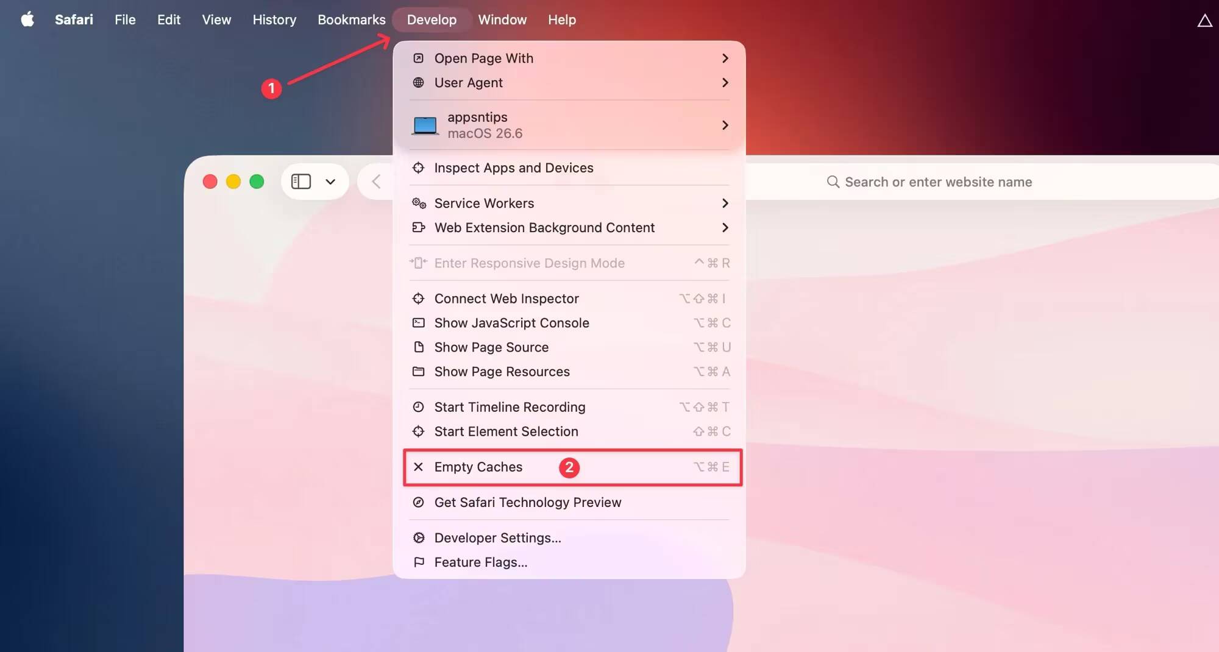Click the compass icon beside Get Safari Technology Preview
1219x652 pixels.
point(418,503)
